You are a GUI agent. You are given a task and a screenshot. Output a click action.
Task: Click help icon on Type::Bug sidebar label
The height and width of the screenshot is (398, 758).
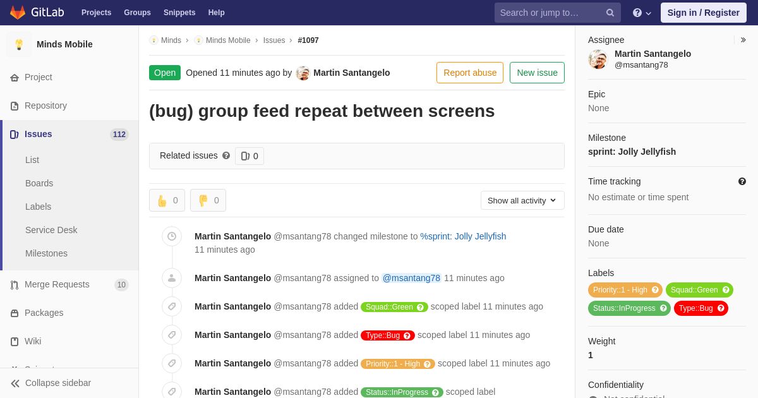coord(721,308)
